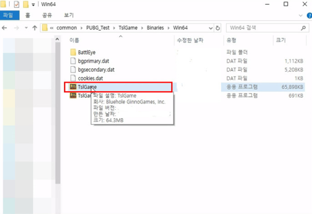
Task: Switch to the 홈 ribbon tab
Action: tap(28, 15)
